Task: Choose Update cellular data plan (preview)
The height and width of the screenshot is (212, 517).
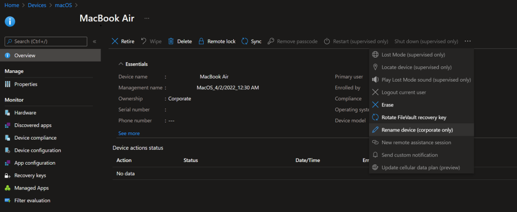Action: coord(422,167)
